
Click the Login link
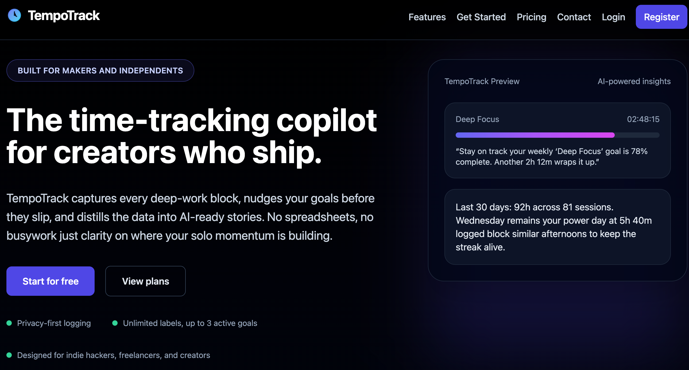click(x=613, y=17)
